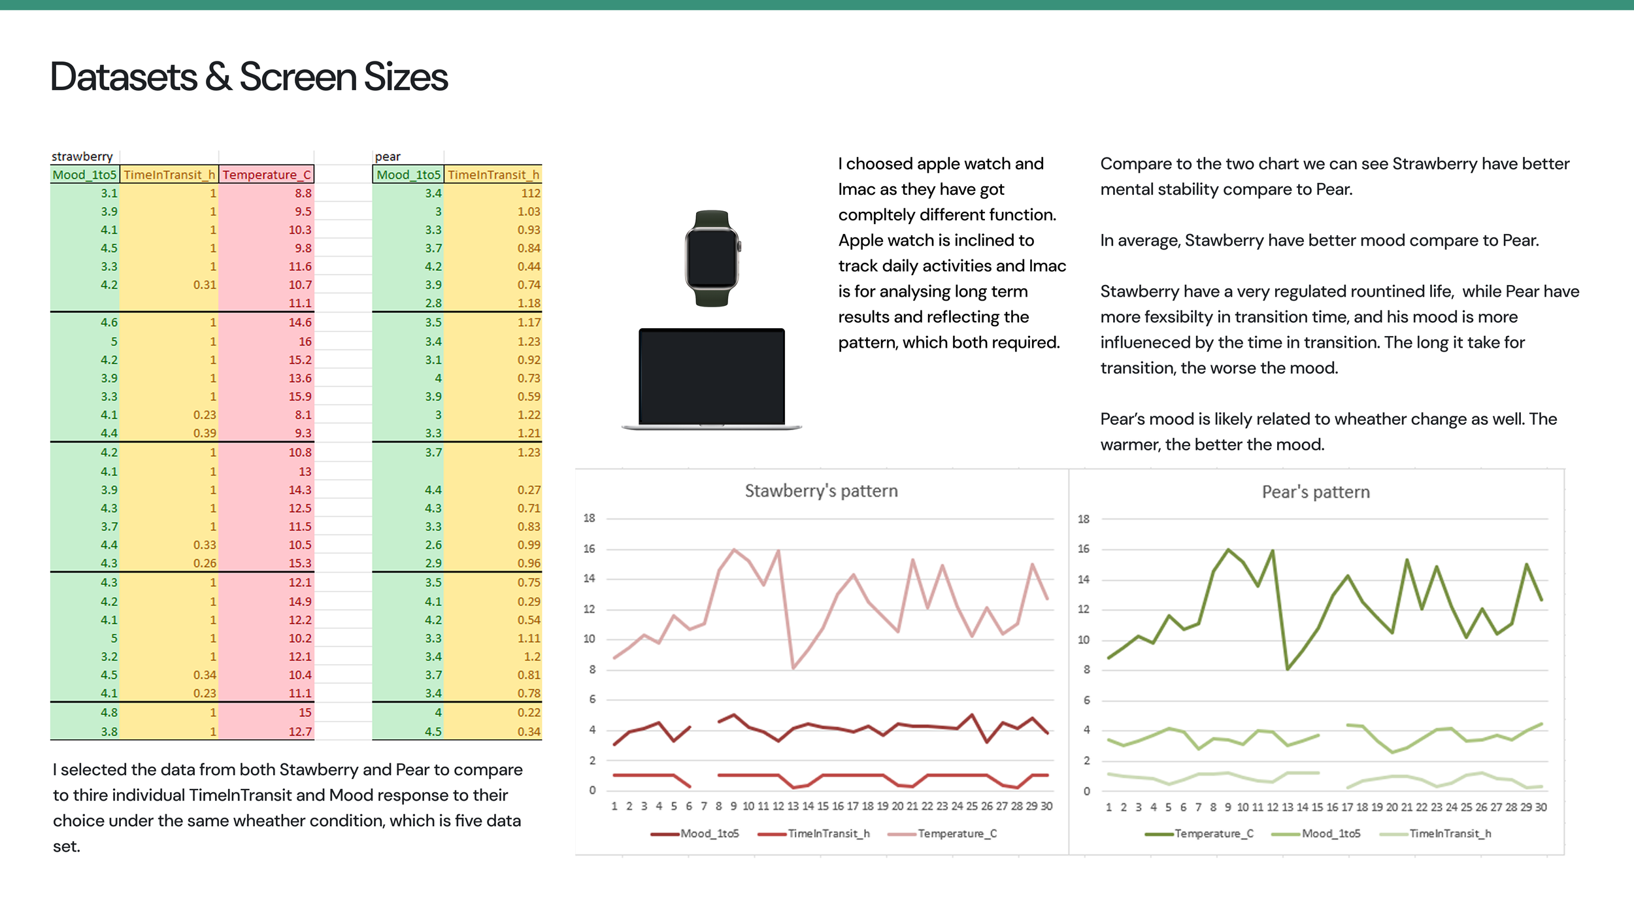The height and width of the screenshot is (919, 1634).
Task: Click the Apple Watch image
Action: [712, 258]
